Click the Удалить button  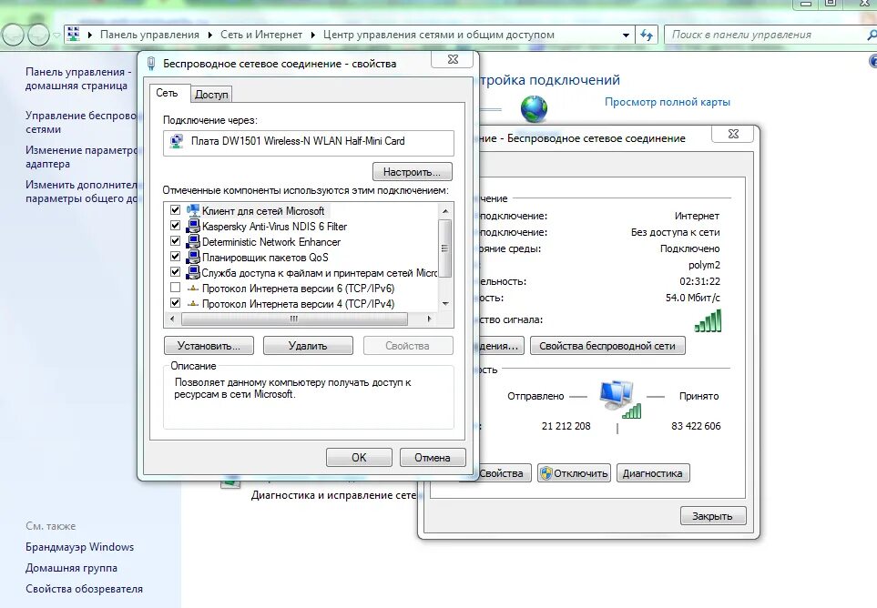[x=308, y=346]
